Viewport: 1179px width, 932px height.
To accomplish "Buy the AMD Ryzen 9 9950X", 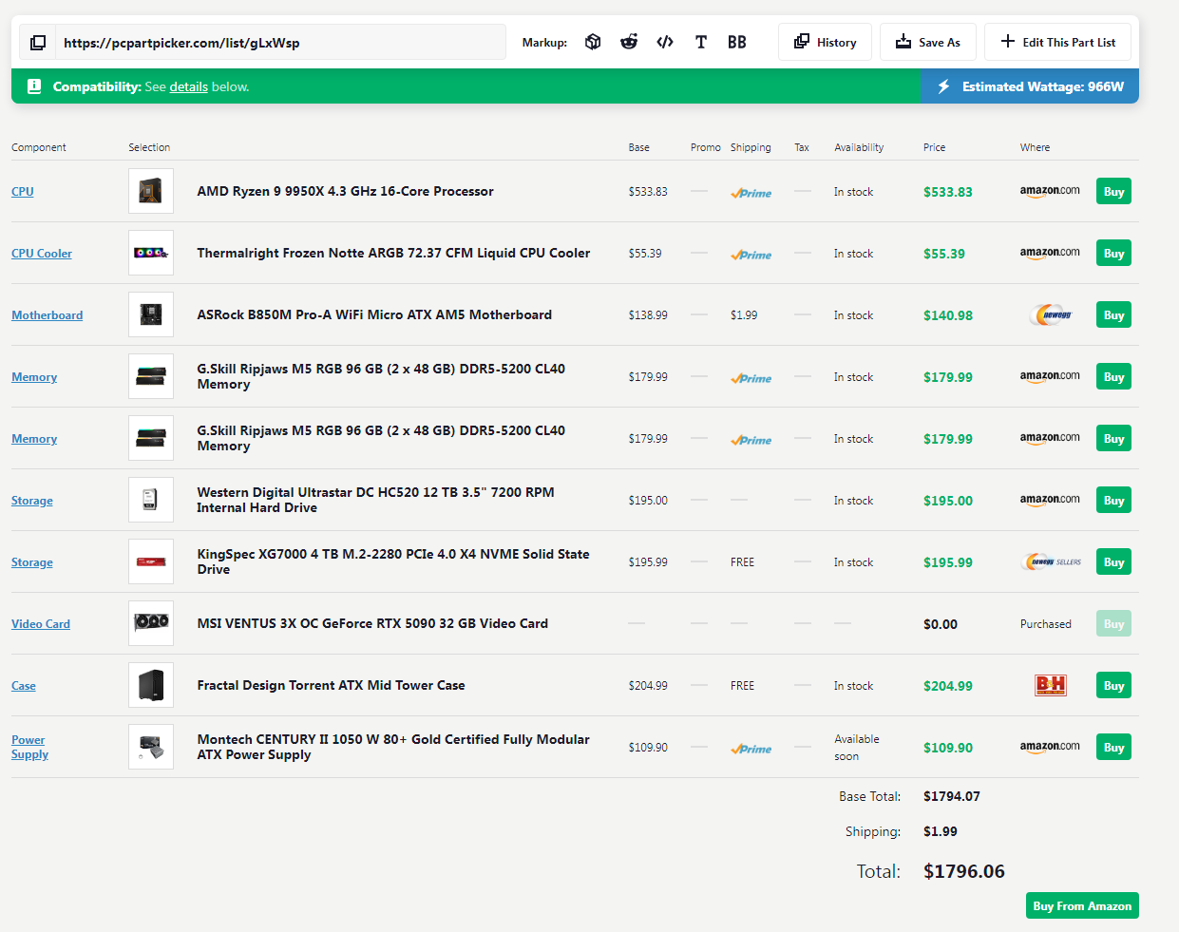I will pyautogui.click(x=1113, y=191).
